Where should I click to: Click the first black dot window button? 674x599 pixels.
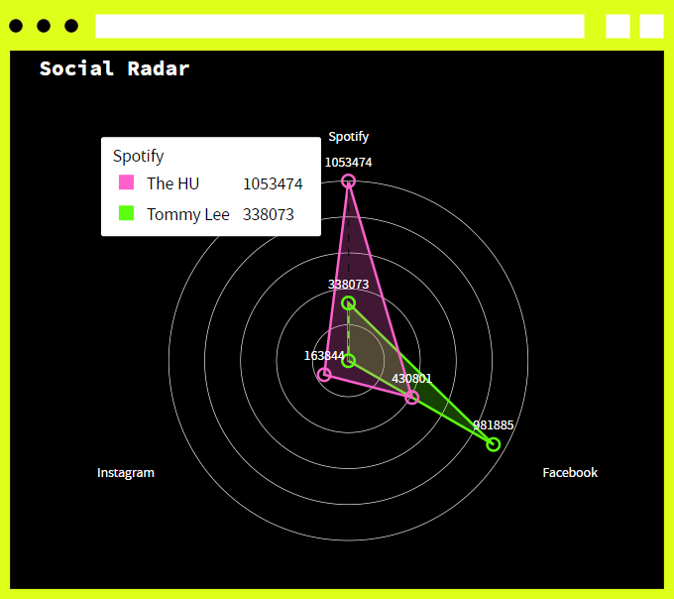click(x=16, y=26)
